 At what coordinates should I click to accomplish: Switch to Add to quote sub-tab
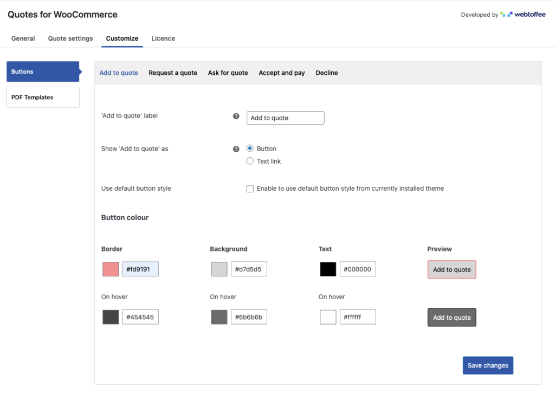click(x=119, y=73)
